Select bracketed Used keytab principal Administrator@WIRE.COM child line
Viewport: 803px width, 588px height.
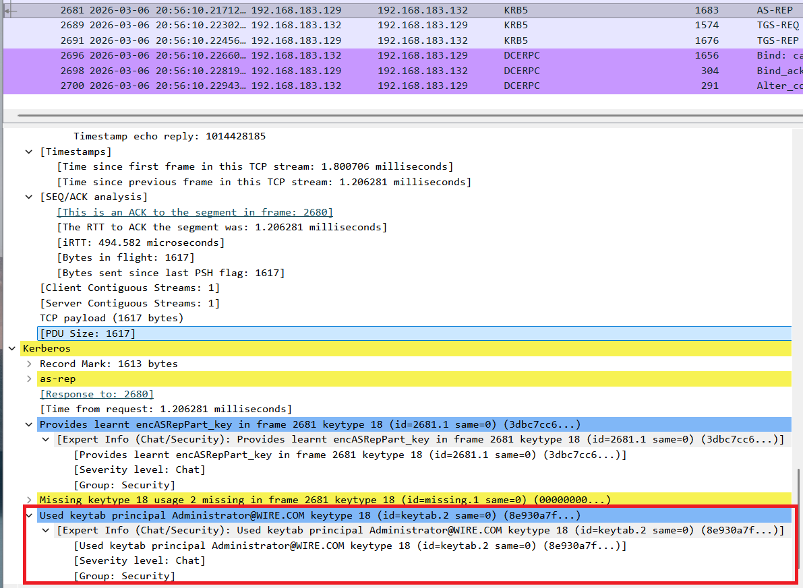point(351,546)
